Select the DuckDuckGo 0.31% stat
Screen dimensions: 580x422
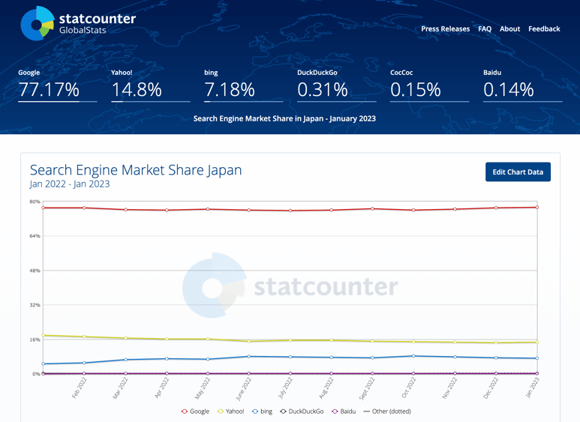click(337, 85)
